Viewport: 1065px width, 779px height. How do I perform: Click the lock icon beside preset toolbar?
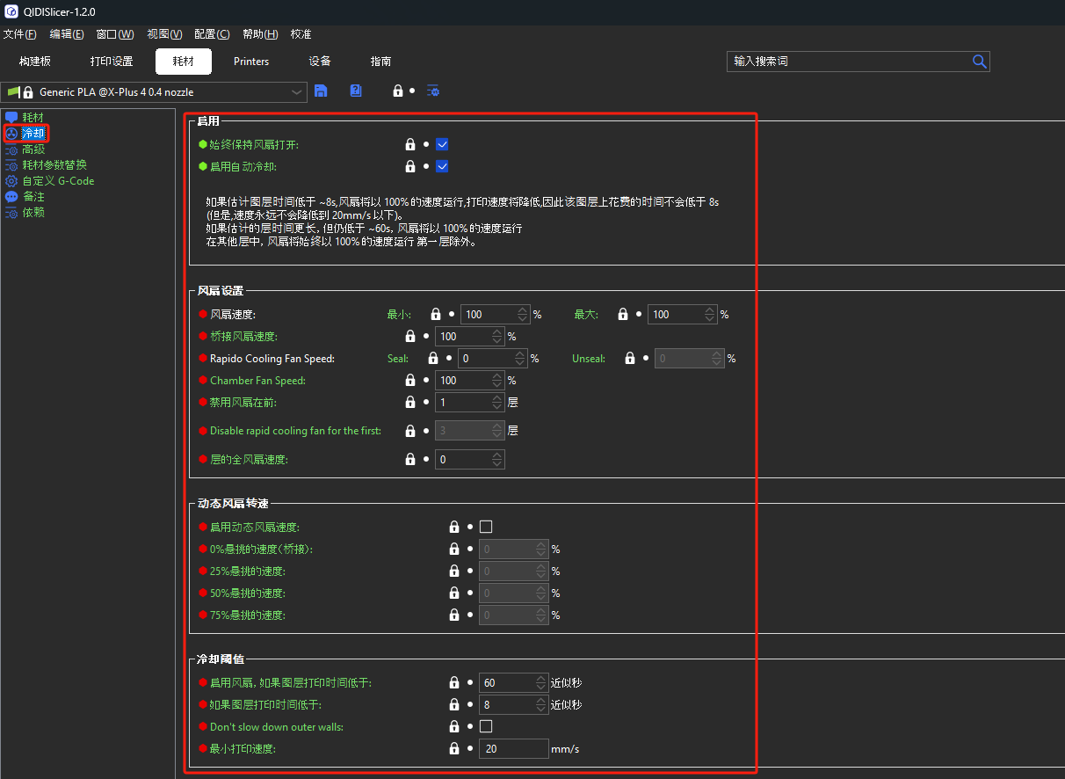click(x=398, y=91)
